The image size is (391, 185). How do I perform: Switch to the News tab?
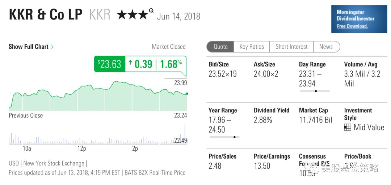point(326,47)
